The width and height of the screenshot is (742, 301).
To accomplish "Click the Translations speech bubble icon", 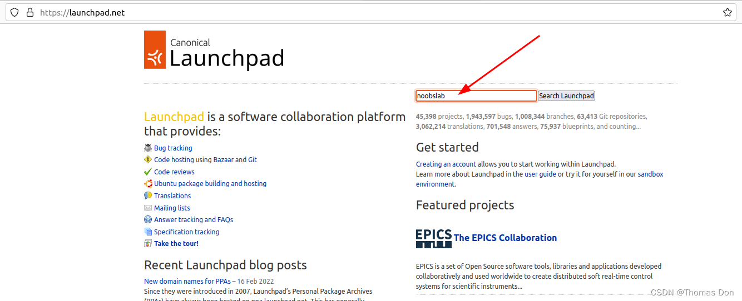I will (148, 195).
